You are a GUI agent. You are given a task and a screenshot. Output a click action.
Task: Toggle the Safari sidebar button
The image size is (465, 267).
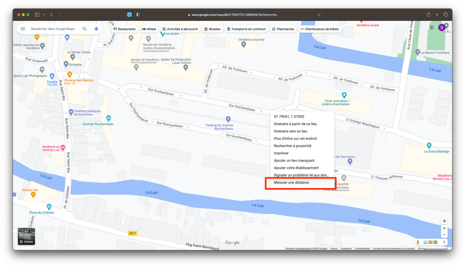point(37,15)
